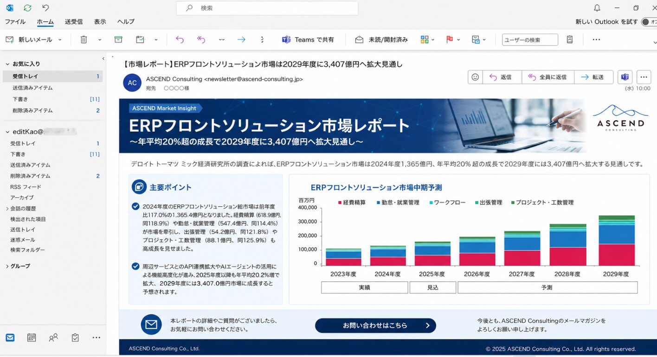Open the アーカイブ folder
This screenshot has height=357, width=657.
22,198
